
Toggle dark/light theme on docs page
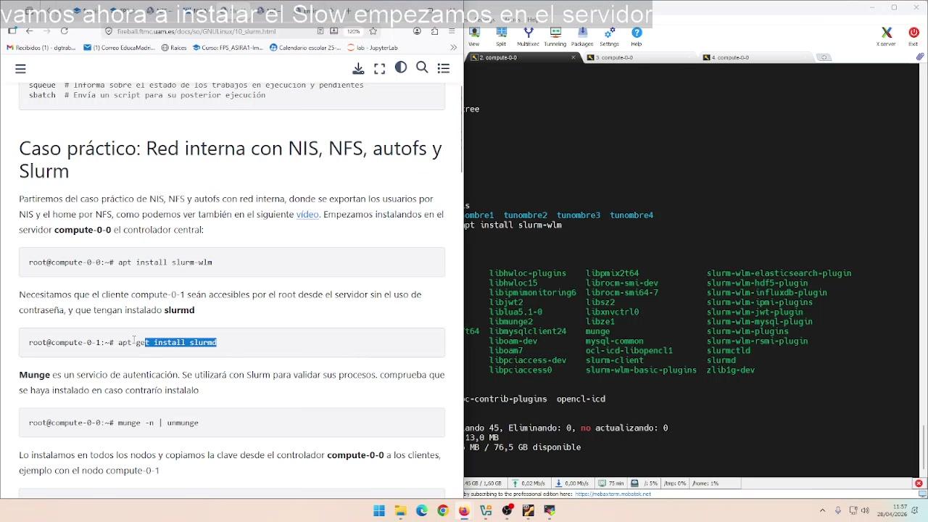(x=401, y=68)
